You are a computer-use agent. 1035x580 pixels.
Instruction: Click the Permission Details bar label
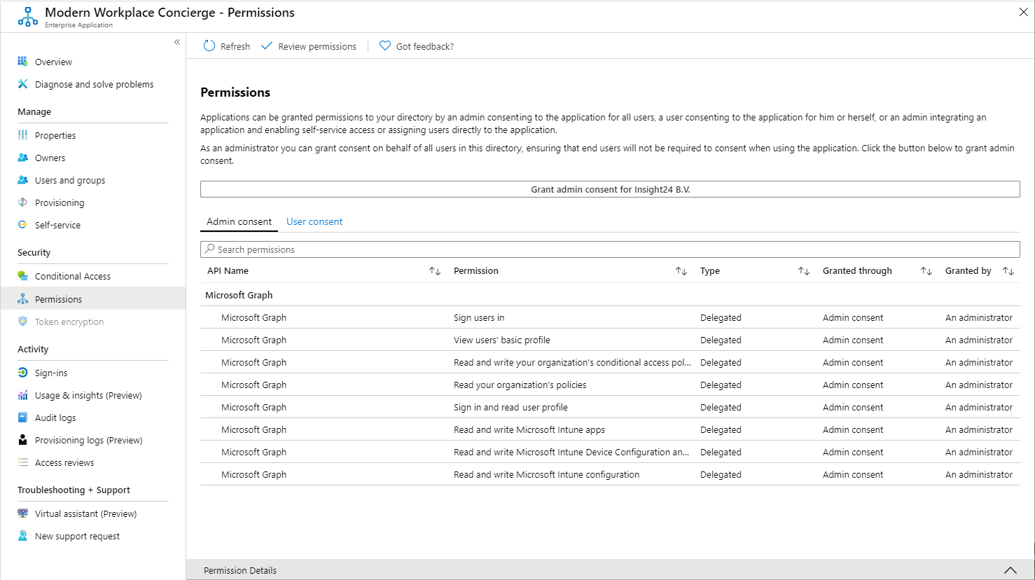tap(240, 570)
